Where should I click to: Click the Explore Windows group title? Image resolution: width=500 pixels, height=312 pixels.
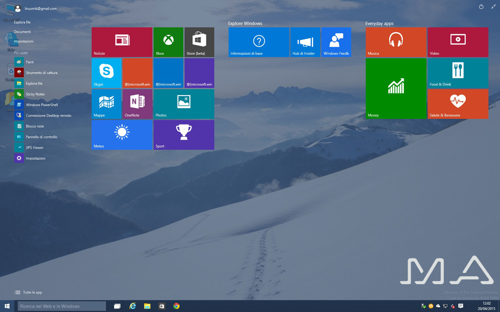pos(245,23)
